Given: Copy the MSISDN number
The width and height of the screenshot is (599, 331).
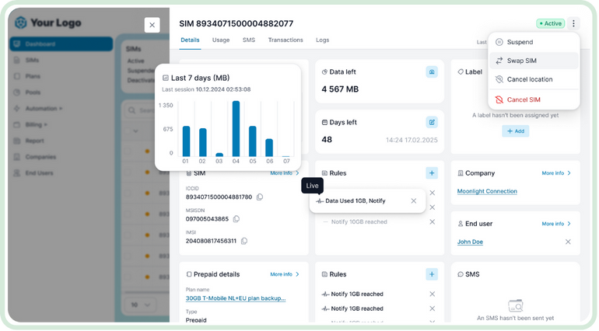Looking at the screenshot, I should pyautogui.click(x=236, y=219).
